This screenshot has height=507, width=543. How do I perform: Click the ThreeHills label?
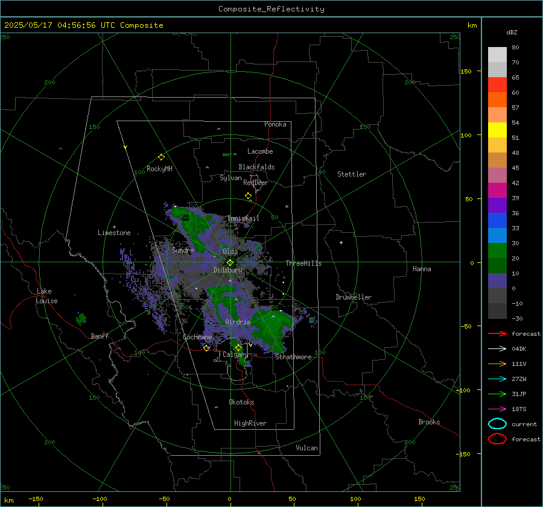[303, 263]
